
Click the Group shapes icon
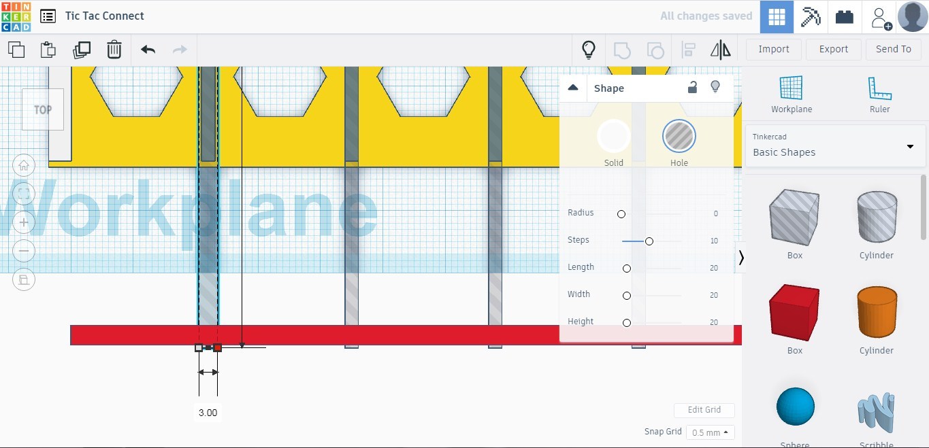[621, 50]
